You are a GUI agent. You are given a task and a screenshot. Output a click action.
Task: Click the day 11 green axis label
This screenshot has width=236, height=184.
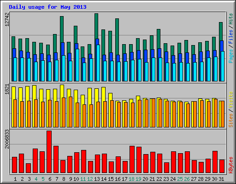click(83, 179)
